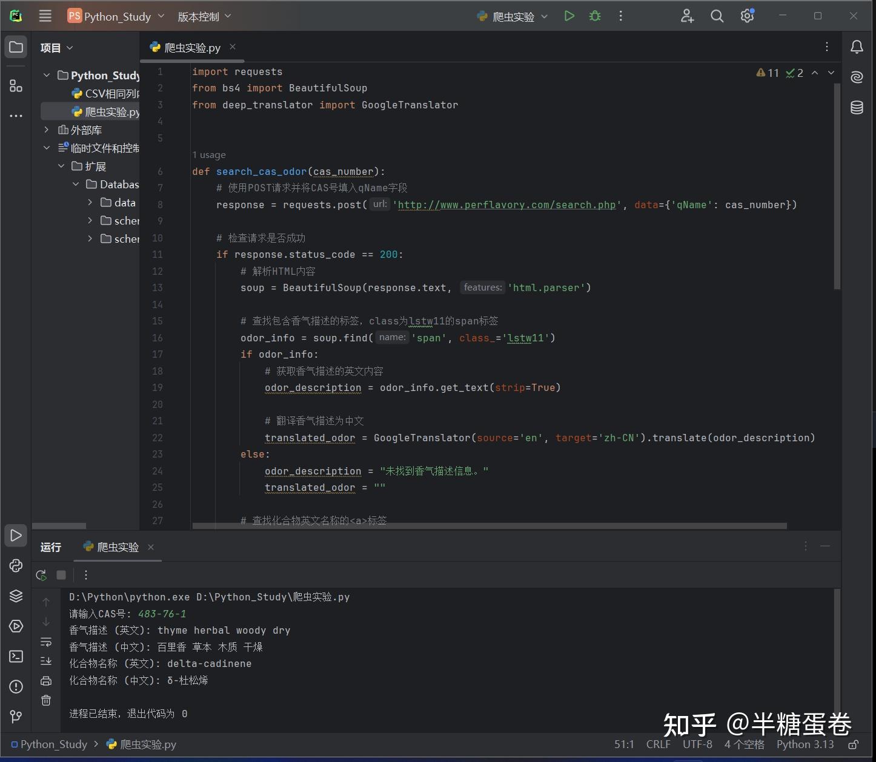Open the Code With Me icon
876x762 pixels.
click(686, 16)
